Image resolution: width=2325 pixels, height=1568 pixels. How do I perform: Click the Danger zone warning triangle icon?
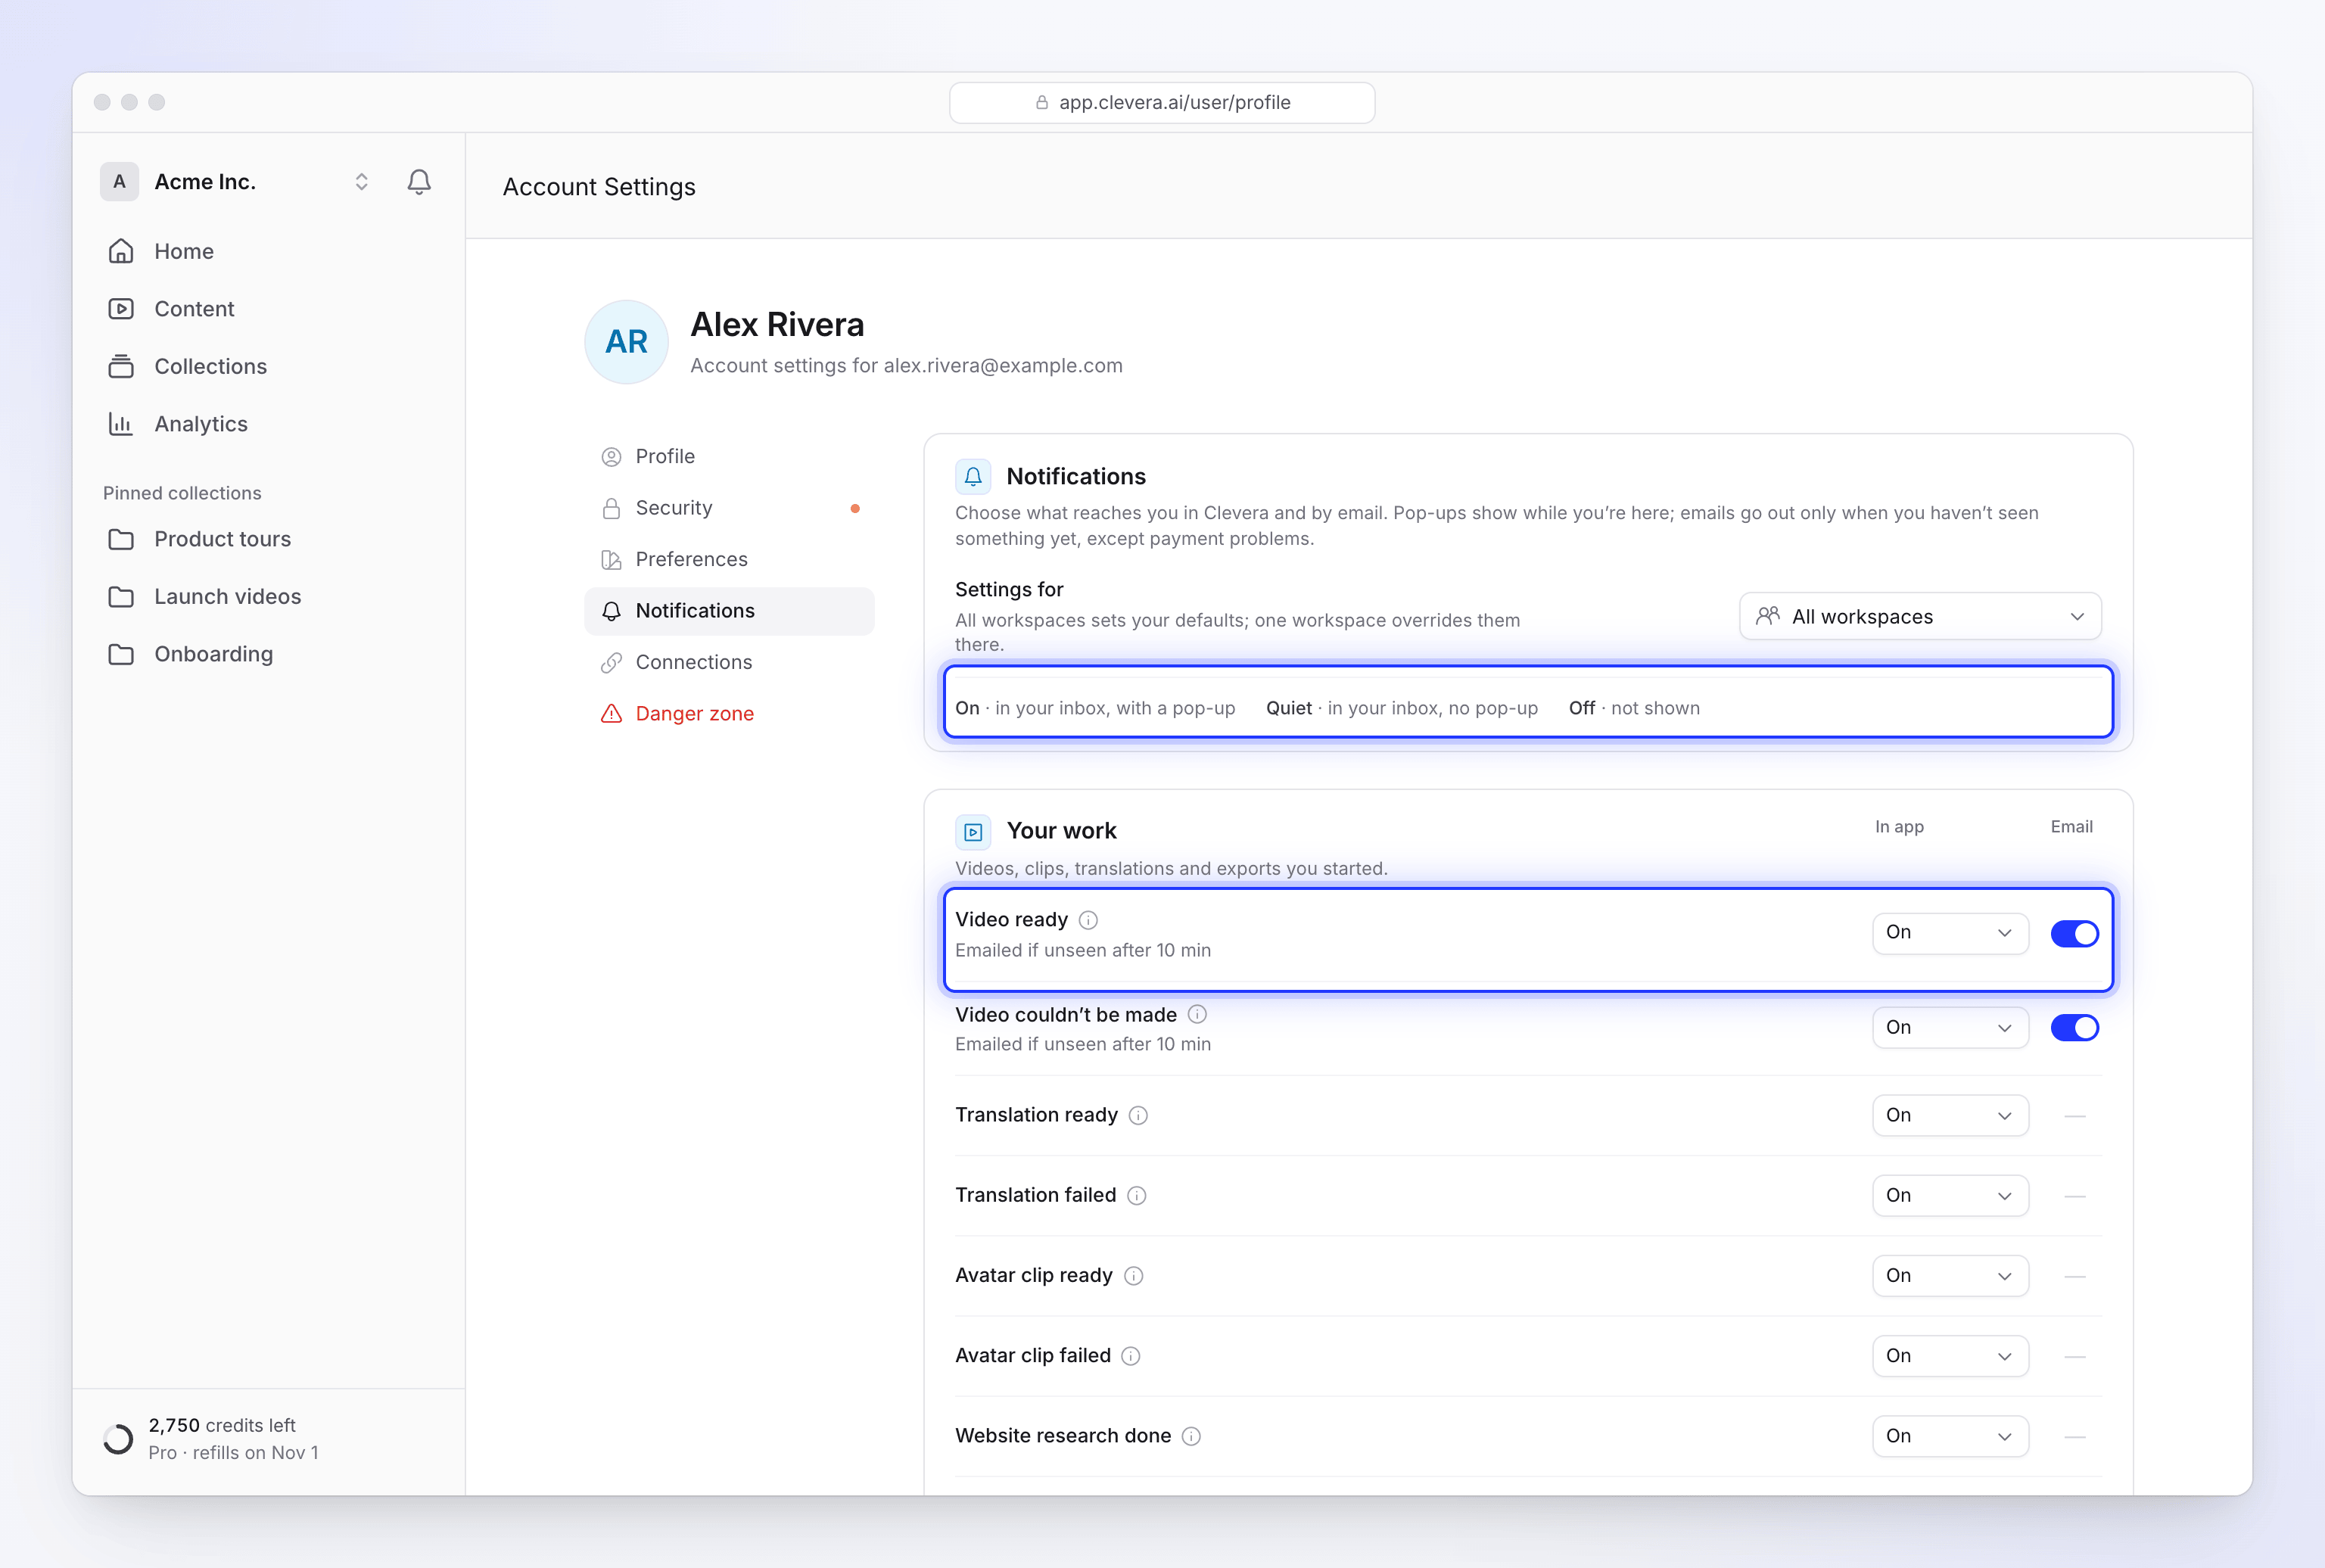[611, 714]
